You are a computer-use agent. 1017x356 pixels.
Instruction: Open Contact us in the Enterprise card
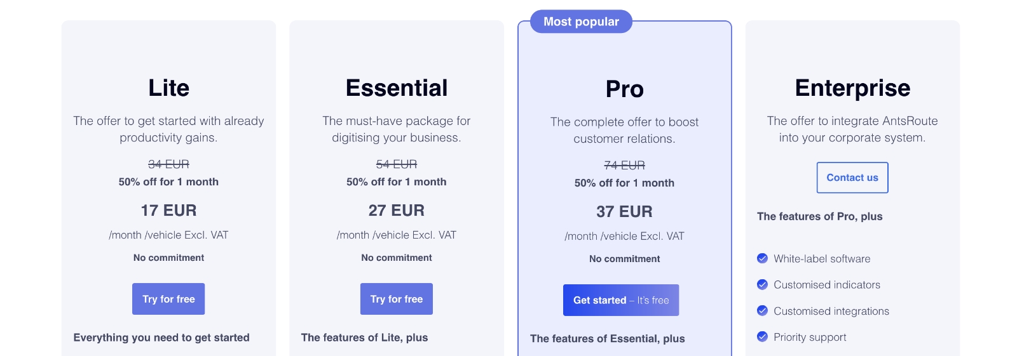tap(852, 178)
